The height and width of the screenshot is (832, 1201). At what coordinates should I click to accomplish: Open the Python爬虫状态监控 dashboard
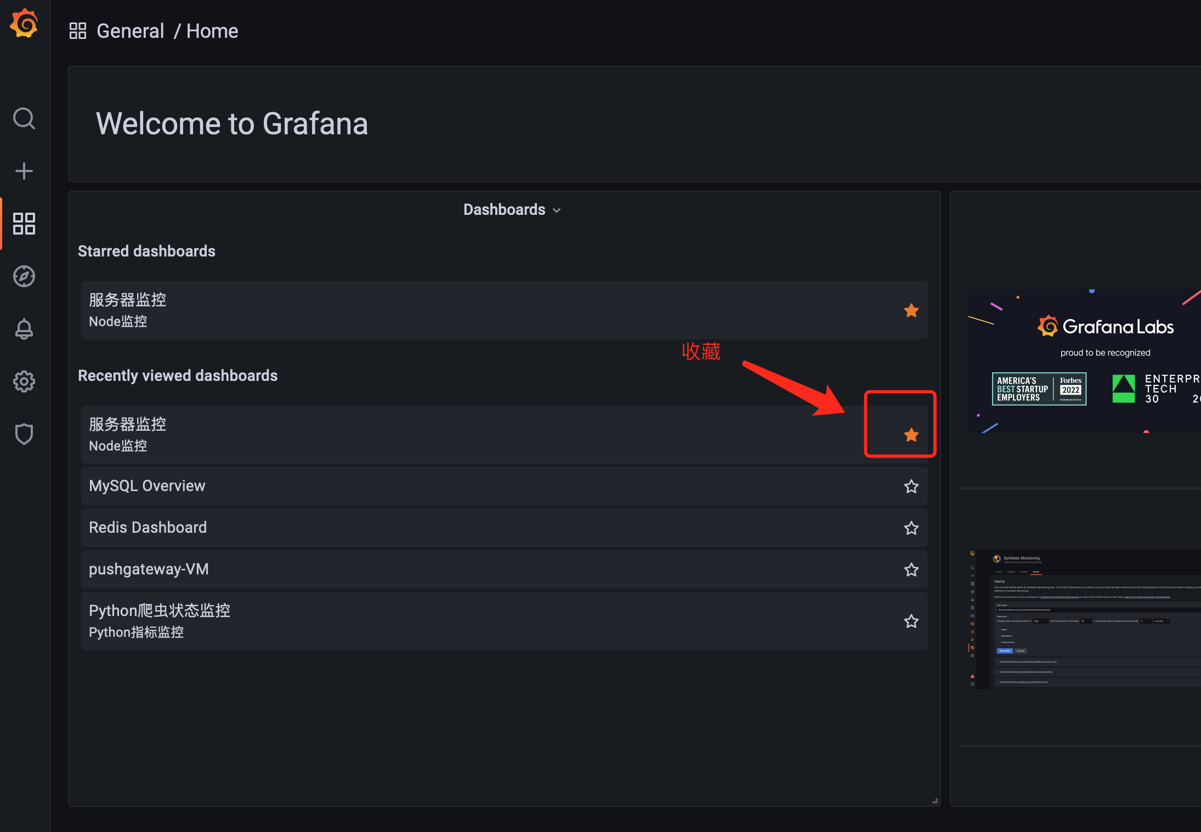[505, 621]
